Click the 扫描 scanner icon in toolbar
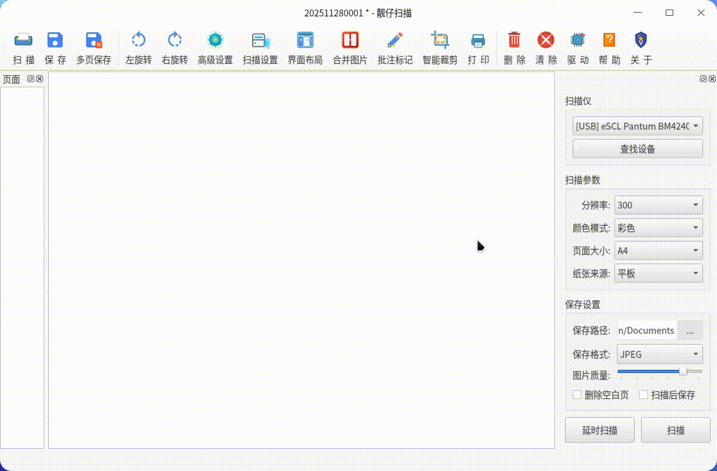 click(x=23, y=41)
